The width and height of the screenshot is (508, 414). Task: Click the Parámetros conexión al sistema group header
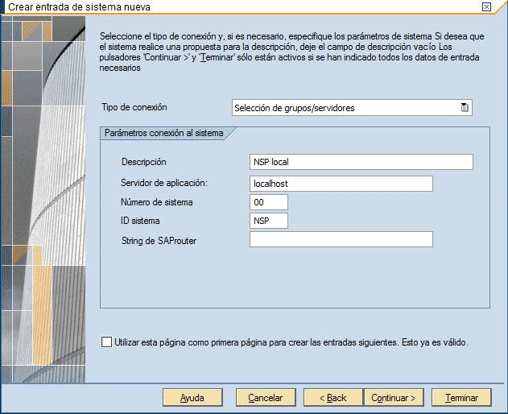point(164,133)
